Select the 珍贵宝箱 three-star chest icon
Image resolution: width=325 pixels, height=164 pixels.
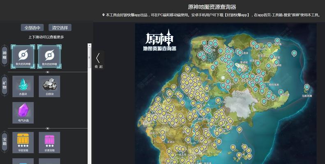coord(49,143)
